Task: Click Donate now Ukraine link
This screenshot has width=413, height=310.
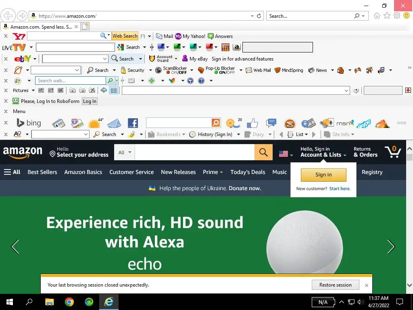Action: coord(245,188)
